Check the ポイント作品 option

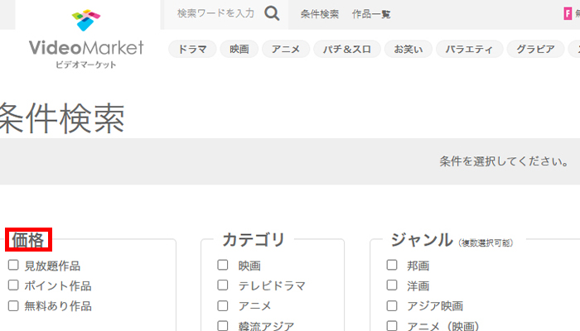[13, 285]
